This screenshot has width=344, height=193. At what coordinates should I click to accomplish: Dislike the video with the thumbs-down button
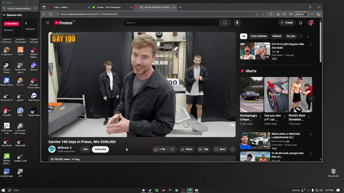tap(172, 149)
